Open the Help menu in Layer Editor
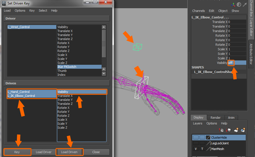Image resolution: width=255 pixels, height=157 pixels. [x=224, y=123]
